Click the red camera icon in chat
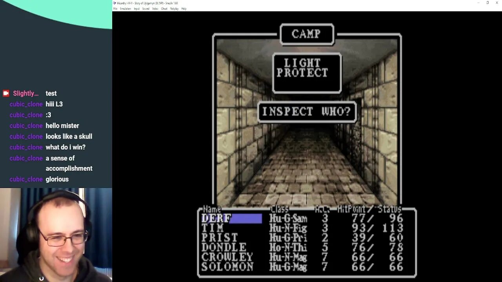 point(6,93)
